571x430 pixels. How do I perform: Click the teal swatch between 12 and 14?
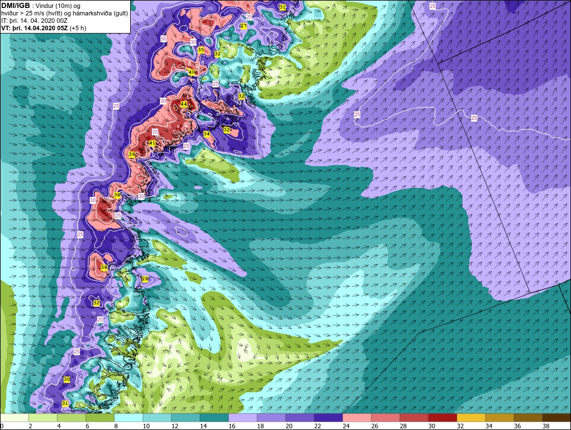(186, 418)
